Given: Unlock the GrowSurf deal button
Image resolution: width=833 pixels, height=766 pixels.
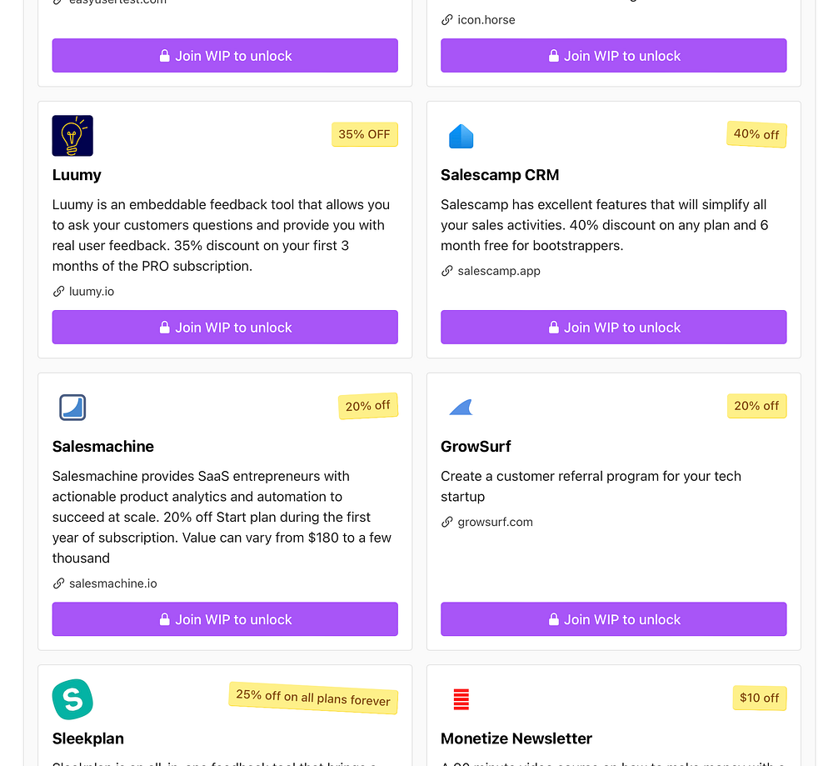Looking at the screenshot, I should pos(614,619).
